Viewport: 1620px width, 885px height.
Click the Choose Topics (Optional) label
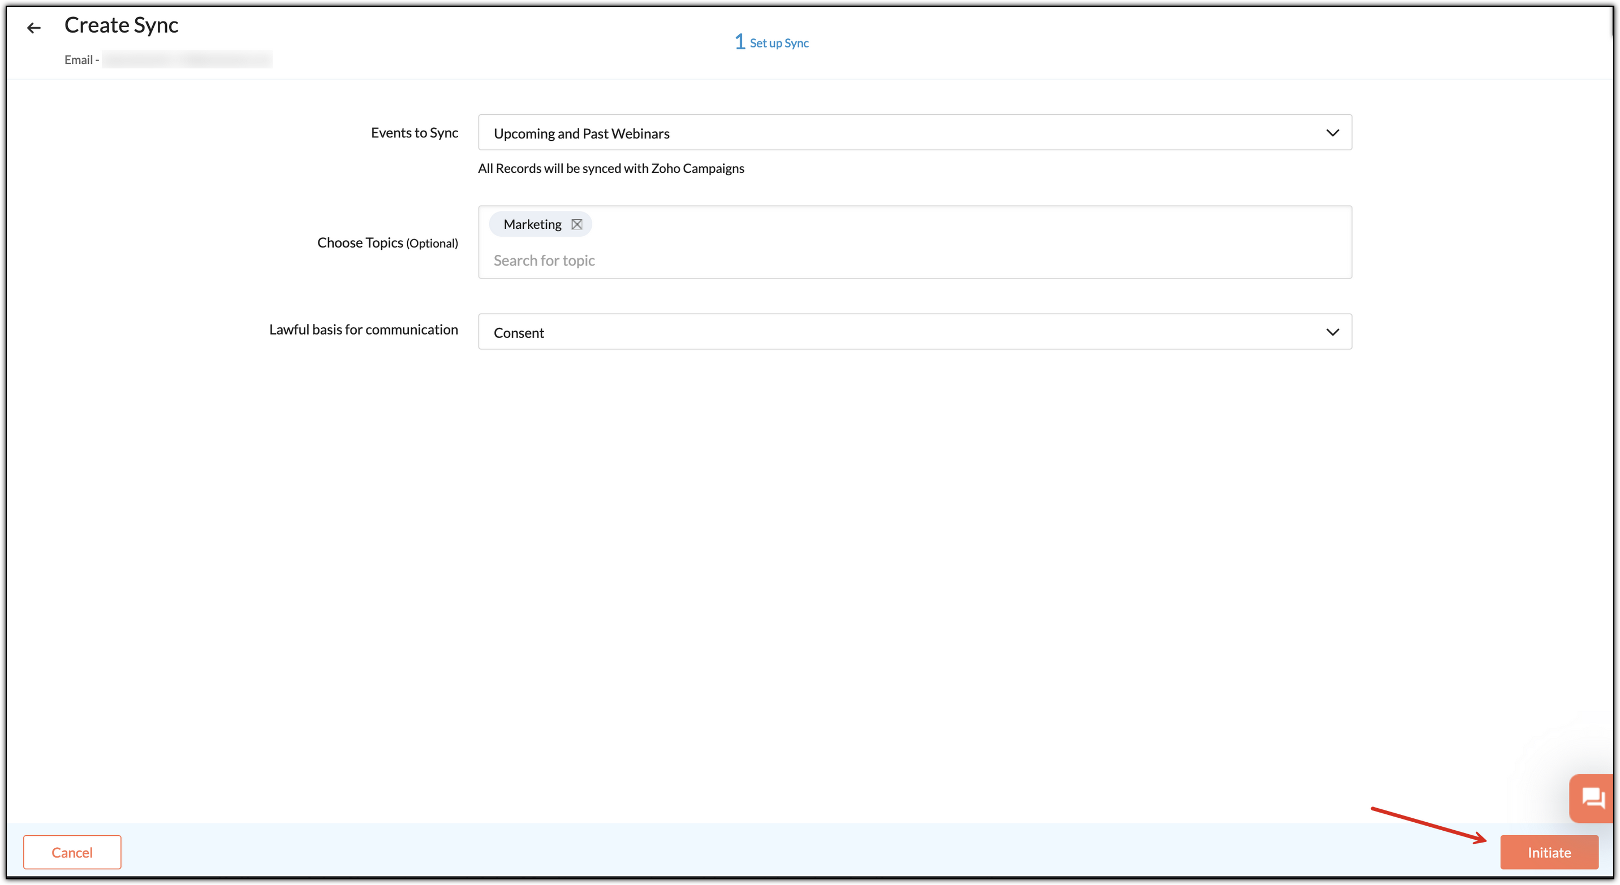[387, 242]
